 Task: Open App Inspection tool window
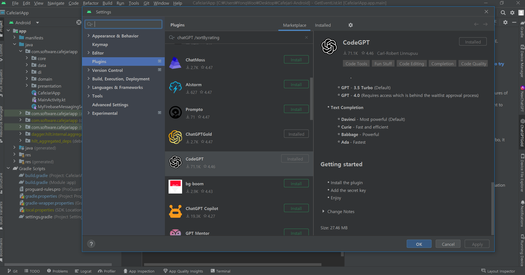coord(139,271)
